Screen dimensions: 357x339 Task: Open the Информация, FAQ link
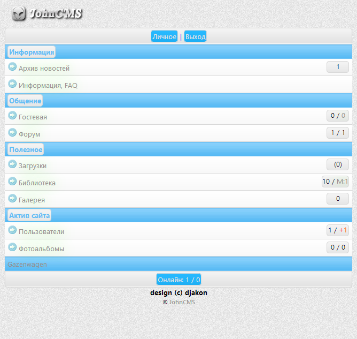(x=48, y=85)
